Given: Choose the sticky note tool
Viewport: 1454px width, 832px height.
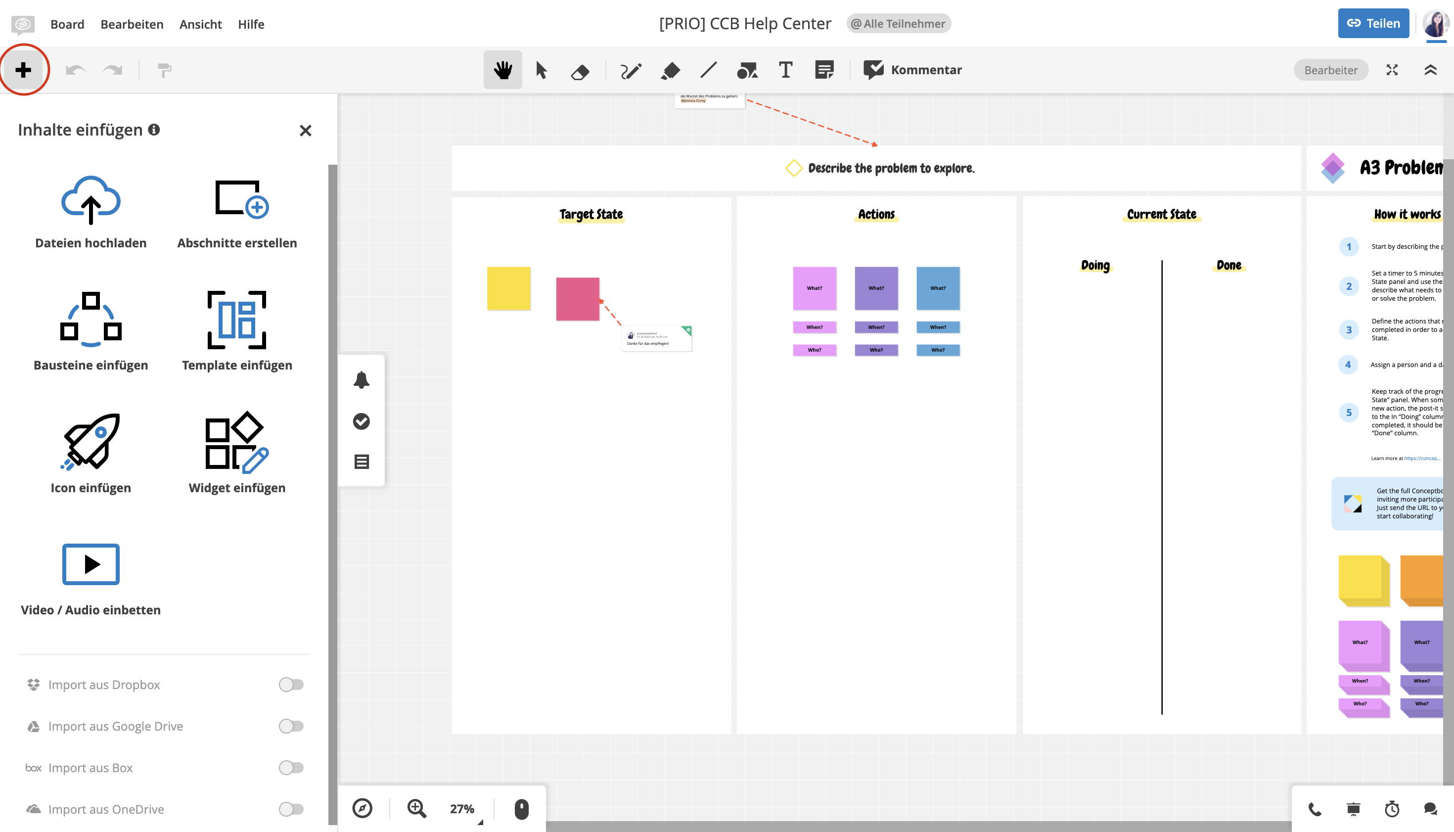Looking at the screenshot, I should point(824,70).
